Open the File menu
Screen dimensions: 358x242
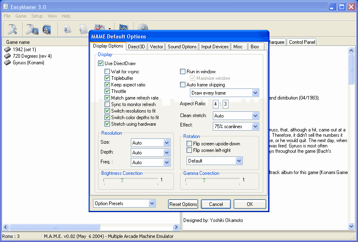click(x=7, y=16)
